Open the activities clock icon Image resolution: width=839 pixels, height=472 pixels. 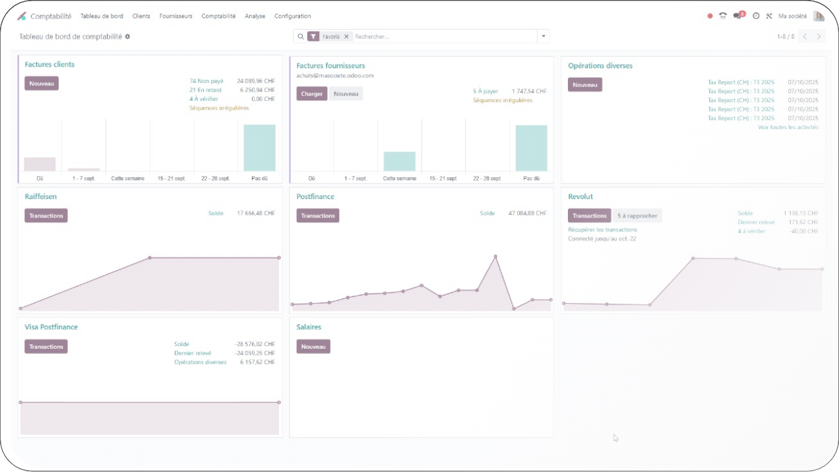[x=756, y=16]
